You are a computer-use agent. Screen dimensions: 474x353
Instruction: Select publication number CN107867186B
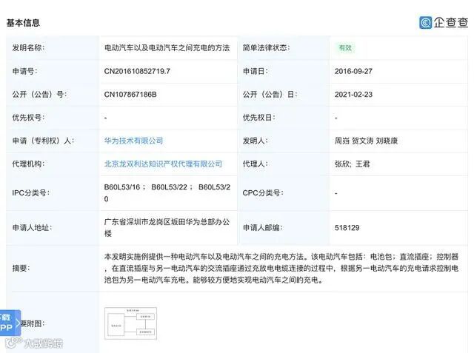coord(130,95)
